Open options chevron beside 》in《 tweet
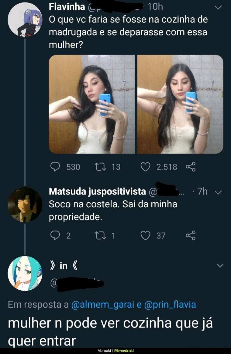 220,266
